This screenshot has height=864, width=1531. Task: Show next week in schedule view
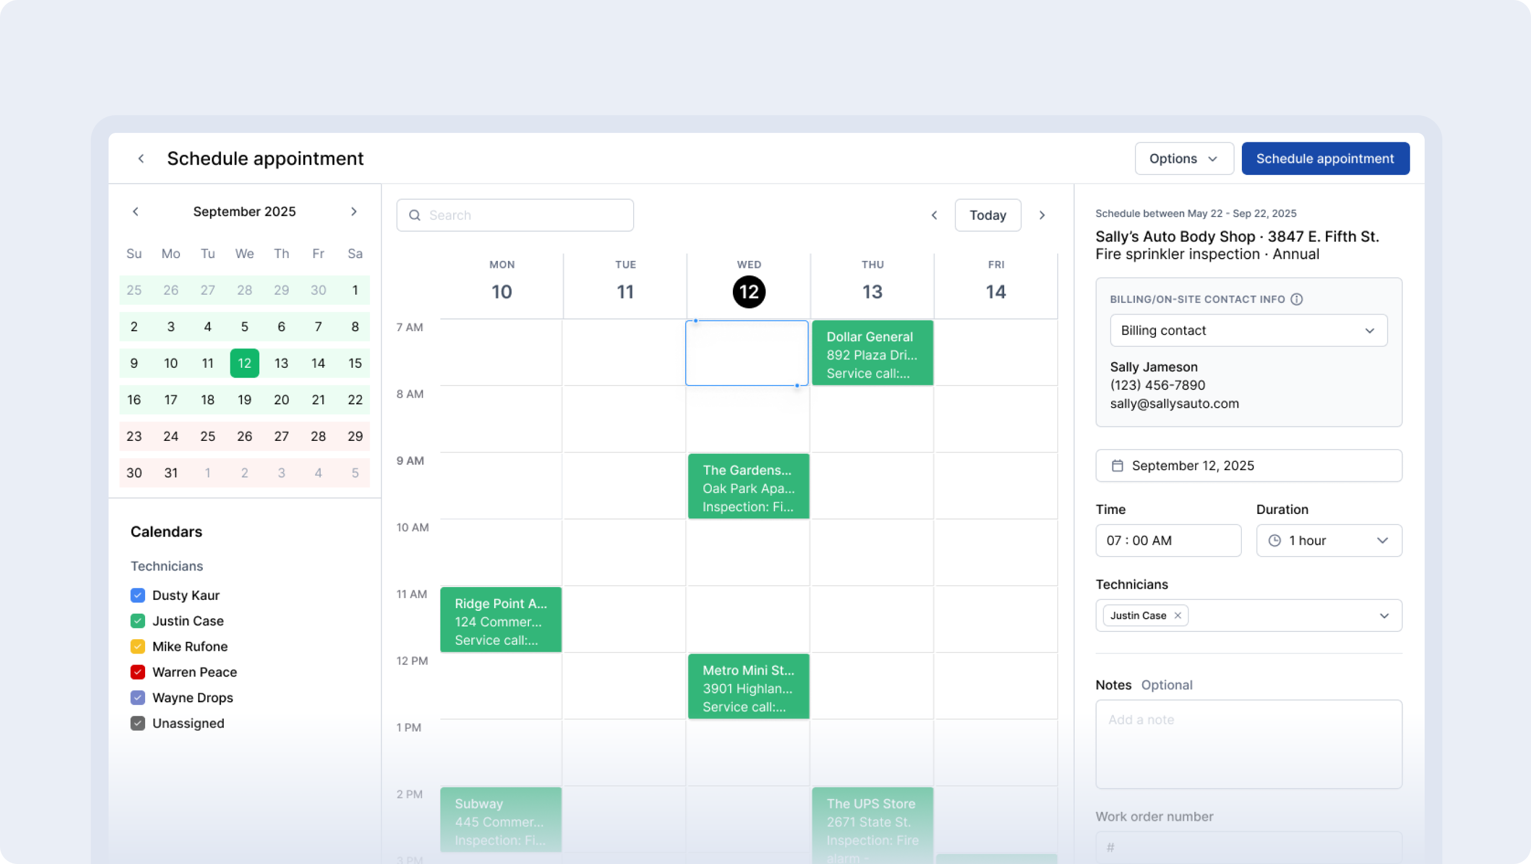coord(1042,215)
